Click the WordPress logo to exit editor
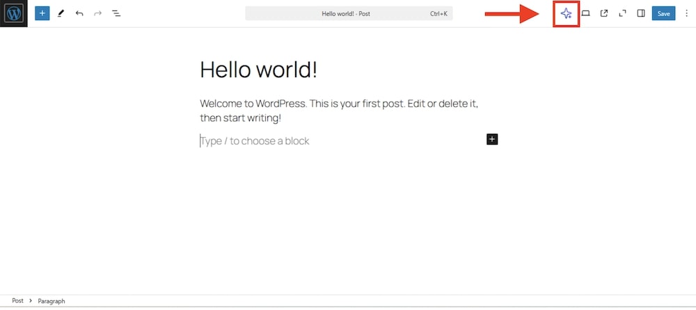This screenshot has height=310, width=696. [14, 13]
